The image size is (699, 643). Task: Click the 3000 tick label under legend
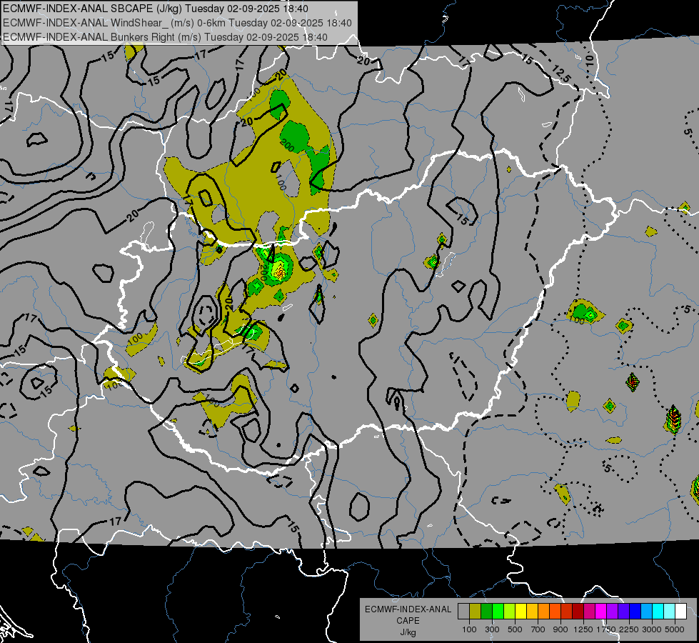tap(652, 629)
